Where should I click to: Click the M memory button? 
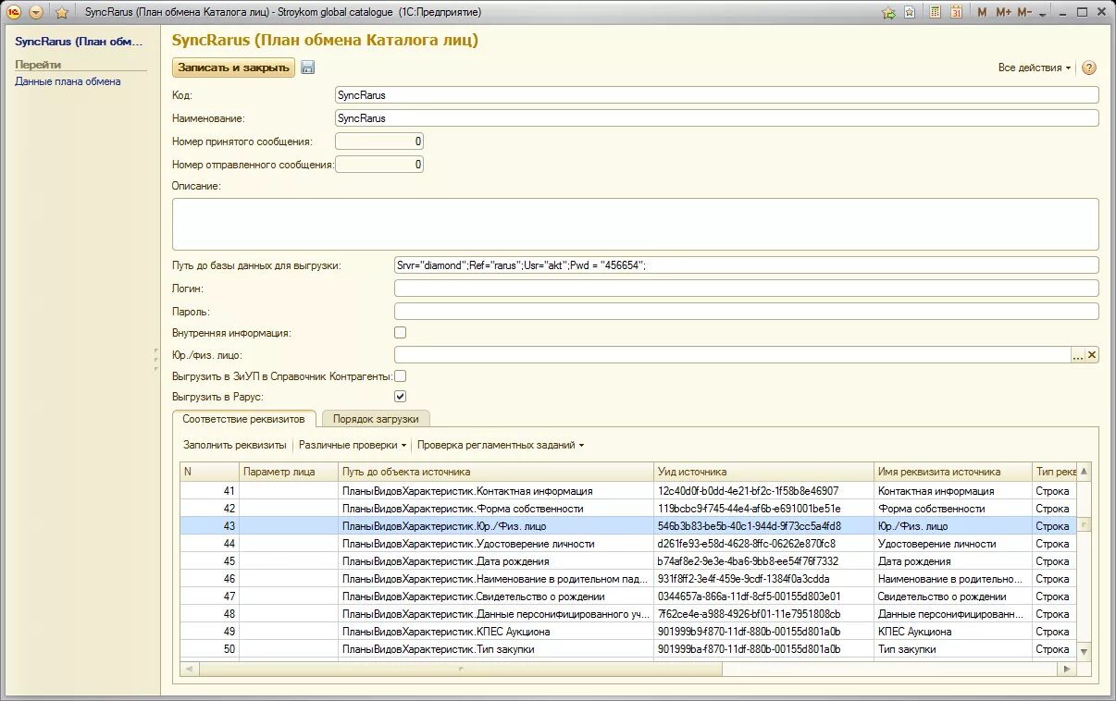(x=982, y=12)
